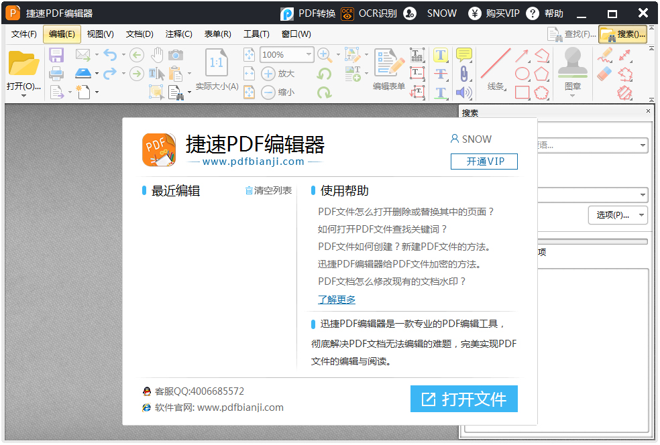Add a sticky note comment

464,55
